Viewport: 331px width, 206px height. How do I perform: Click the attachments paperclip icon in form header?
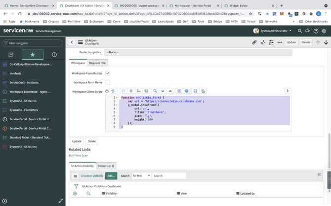click(254, 42)
